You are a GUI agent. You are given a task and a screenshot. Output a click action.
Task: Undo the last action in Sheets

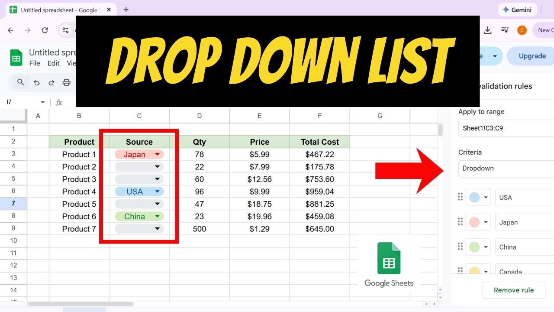click(36, 82)
